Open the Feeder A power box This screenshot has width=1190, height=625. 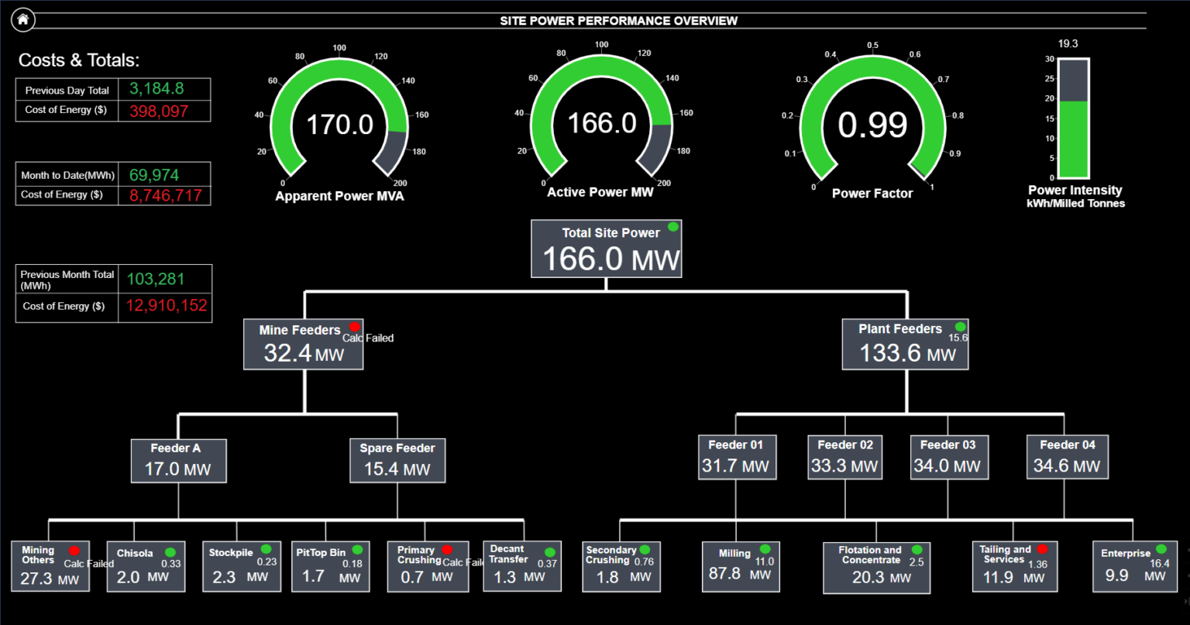tap(178, 461)
